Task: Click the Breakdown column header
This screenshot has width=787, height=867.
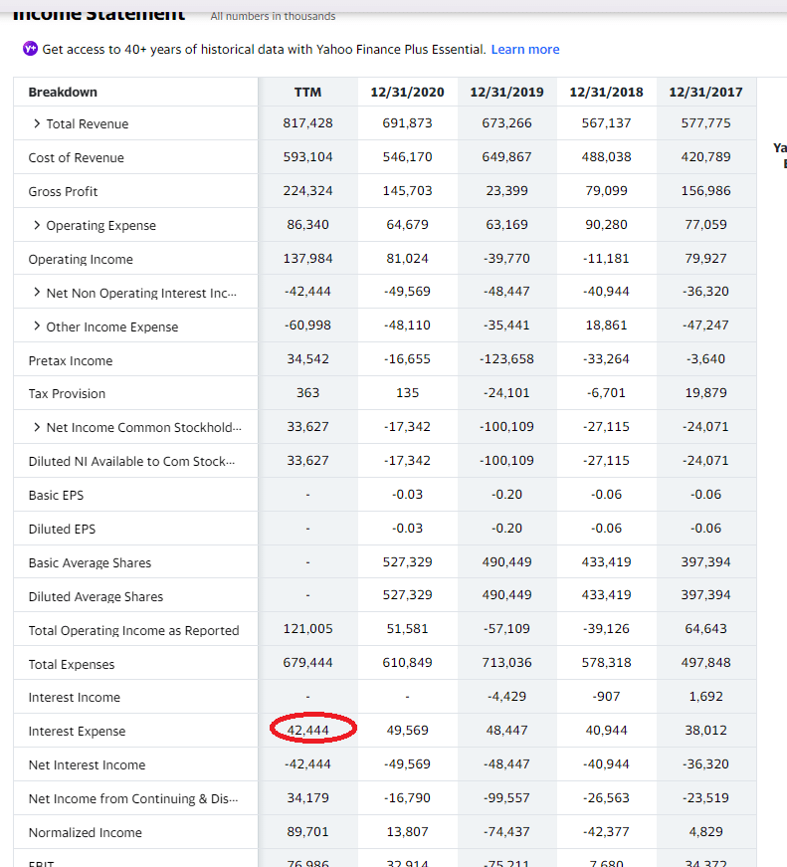Action: [63, 92]
